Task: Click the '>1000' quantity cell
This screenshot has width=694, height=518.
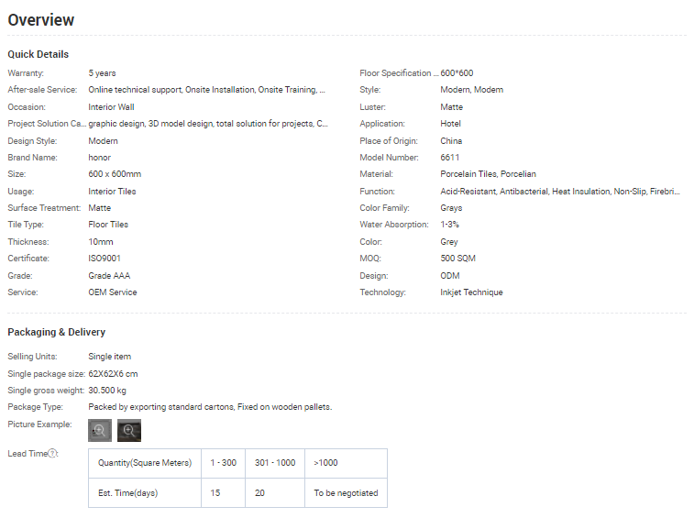Action: (325, 463)
